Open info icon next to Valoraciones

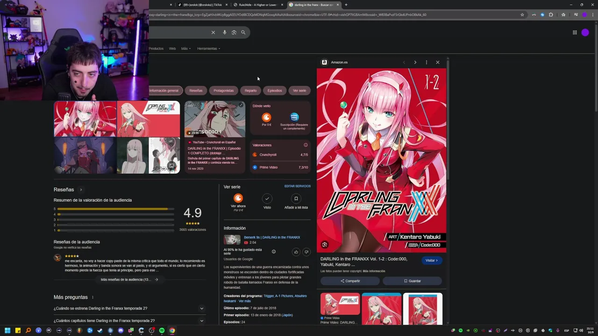[x=306, y=145]
